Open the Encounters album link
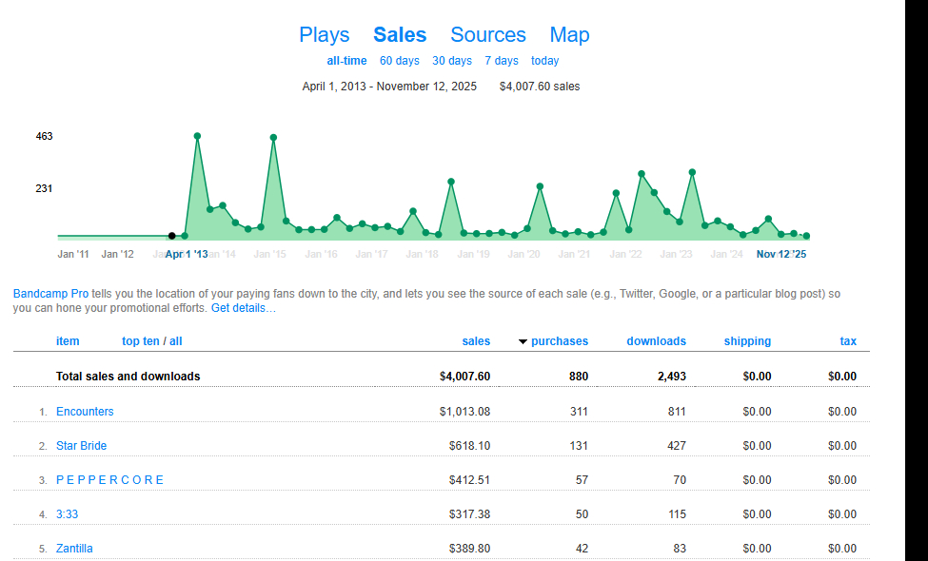928x561 pixels. 85,412
